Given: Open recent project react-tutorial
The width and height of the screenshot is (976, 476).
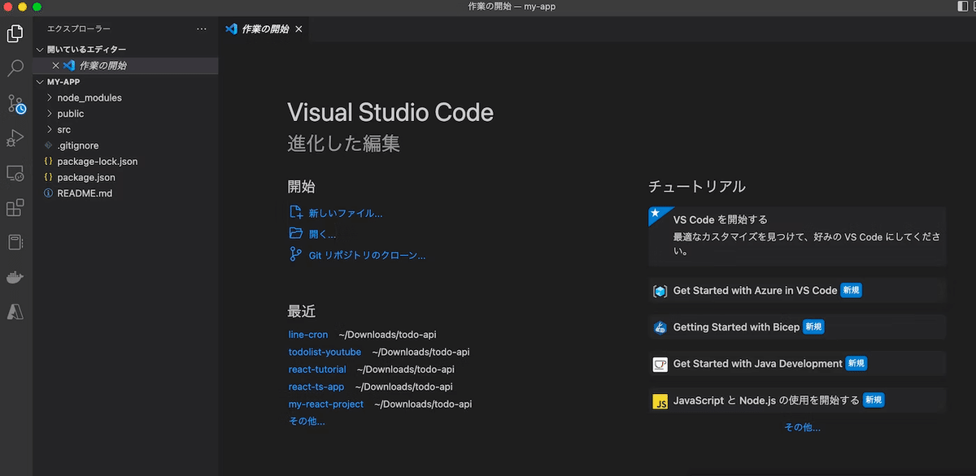Looking at the screenshot, I should click(x=317, y=370).
